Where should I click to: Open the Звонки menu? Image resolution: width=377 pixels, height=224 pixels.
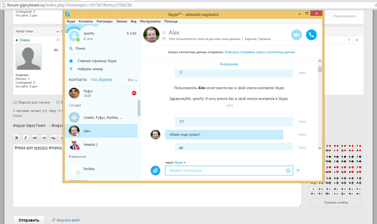pos(122,22)
